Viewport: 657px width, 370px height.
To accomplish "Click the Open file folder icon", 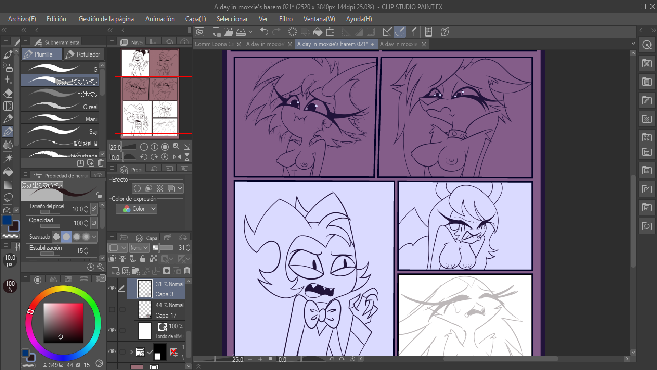I will [x=228, y=32].
